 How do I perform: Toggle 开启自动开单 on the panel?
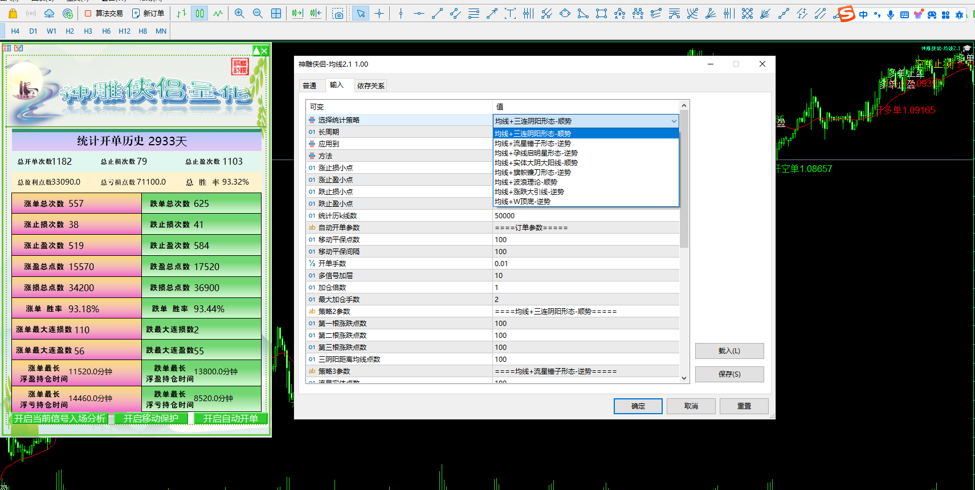230,419
